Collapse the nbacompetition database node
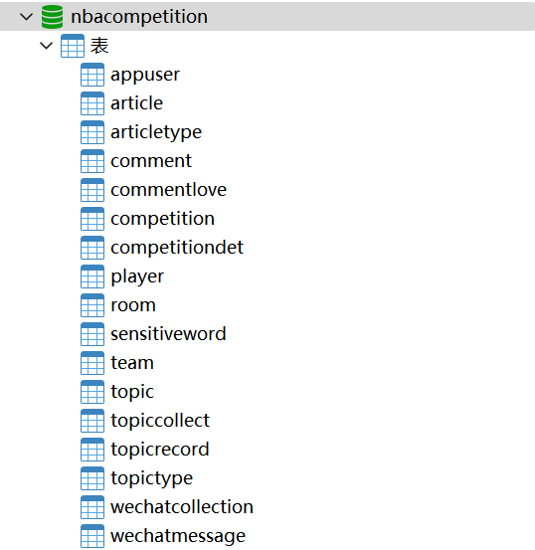Screen dimensions: 535x550 [x=27, y=17]
